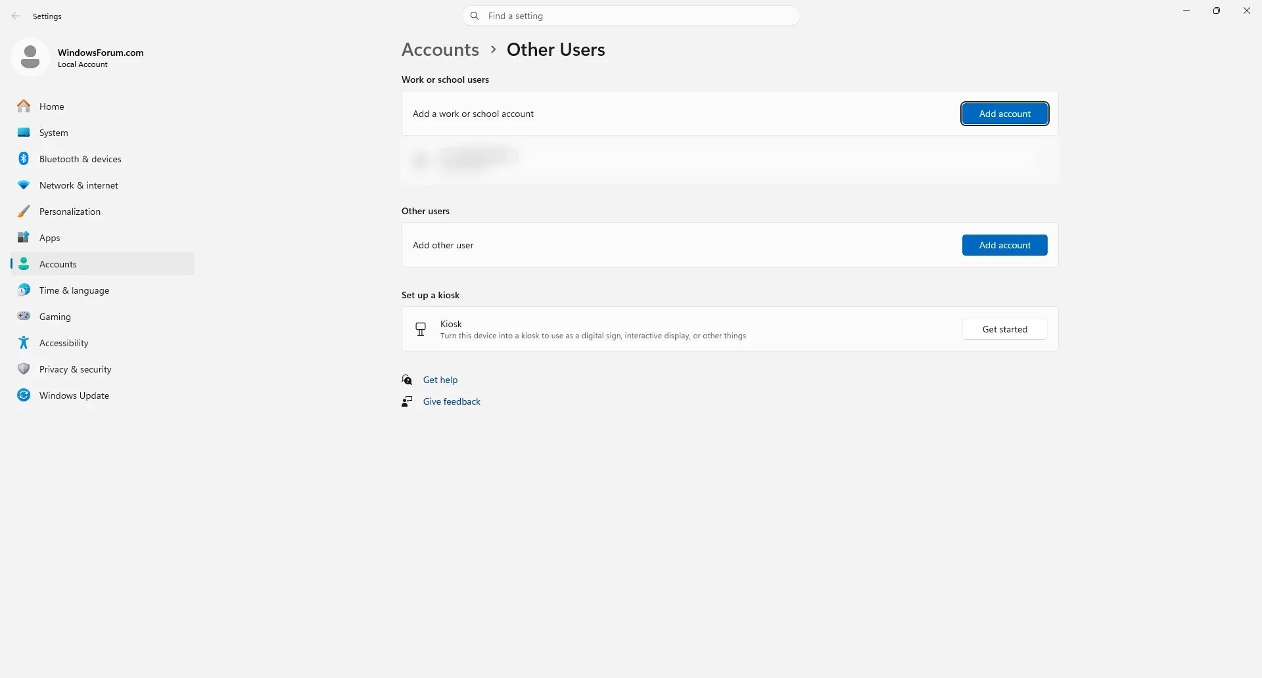This screenshot has height=678, width=1262.
Task: Click the Home icon in sidebar
Action: pyautogui.click(x=24, y=106)
